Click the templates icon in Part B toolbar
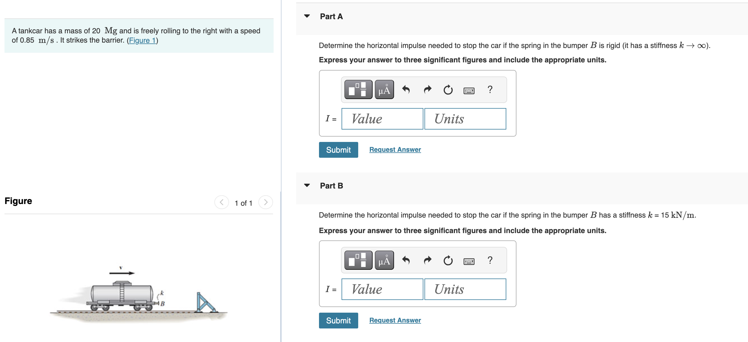Image resolution: width=748 pixels, height=342 pixels. click(x=358, y=260)
